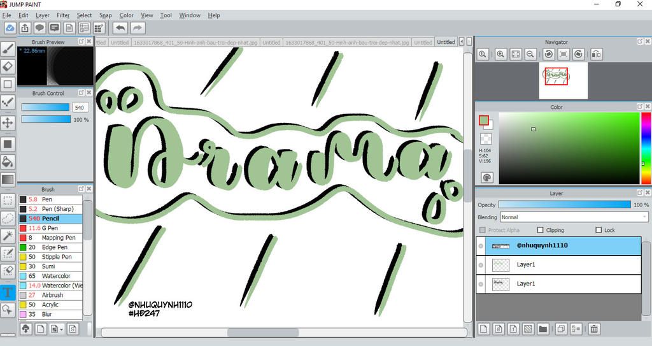Select the Bucket fill tool
This screenshot has height=346, width=652.
(8, 162)
